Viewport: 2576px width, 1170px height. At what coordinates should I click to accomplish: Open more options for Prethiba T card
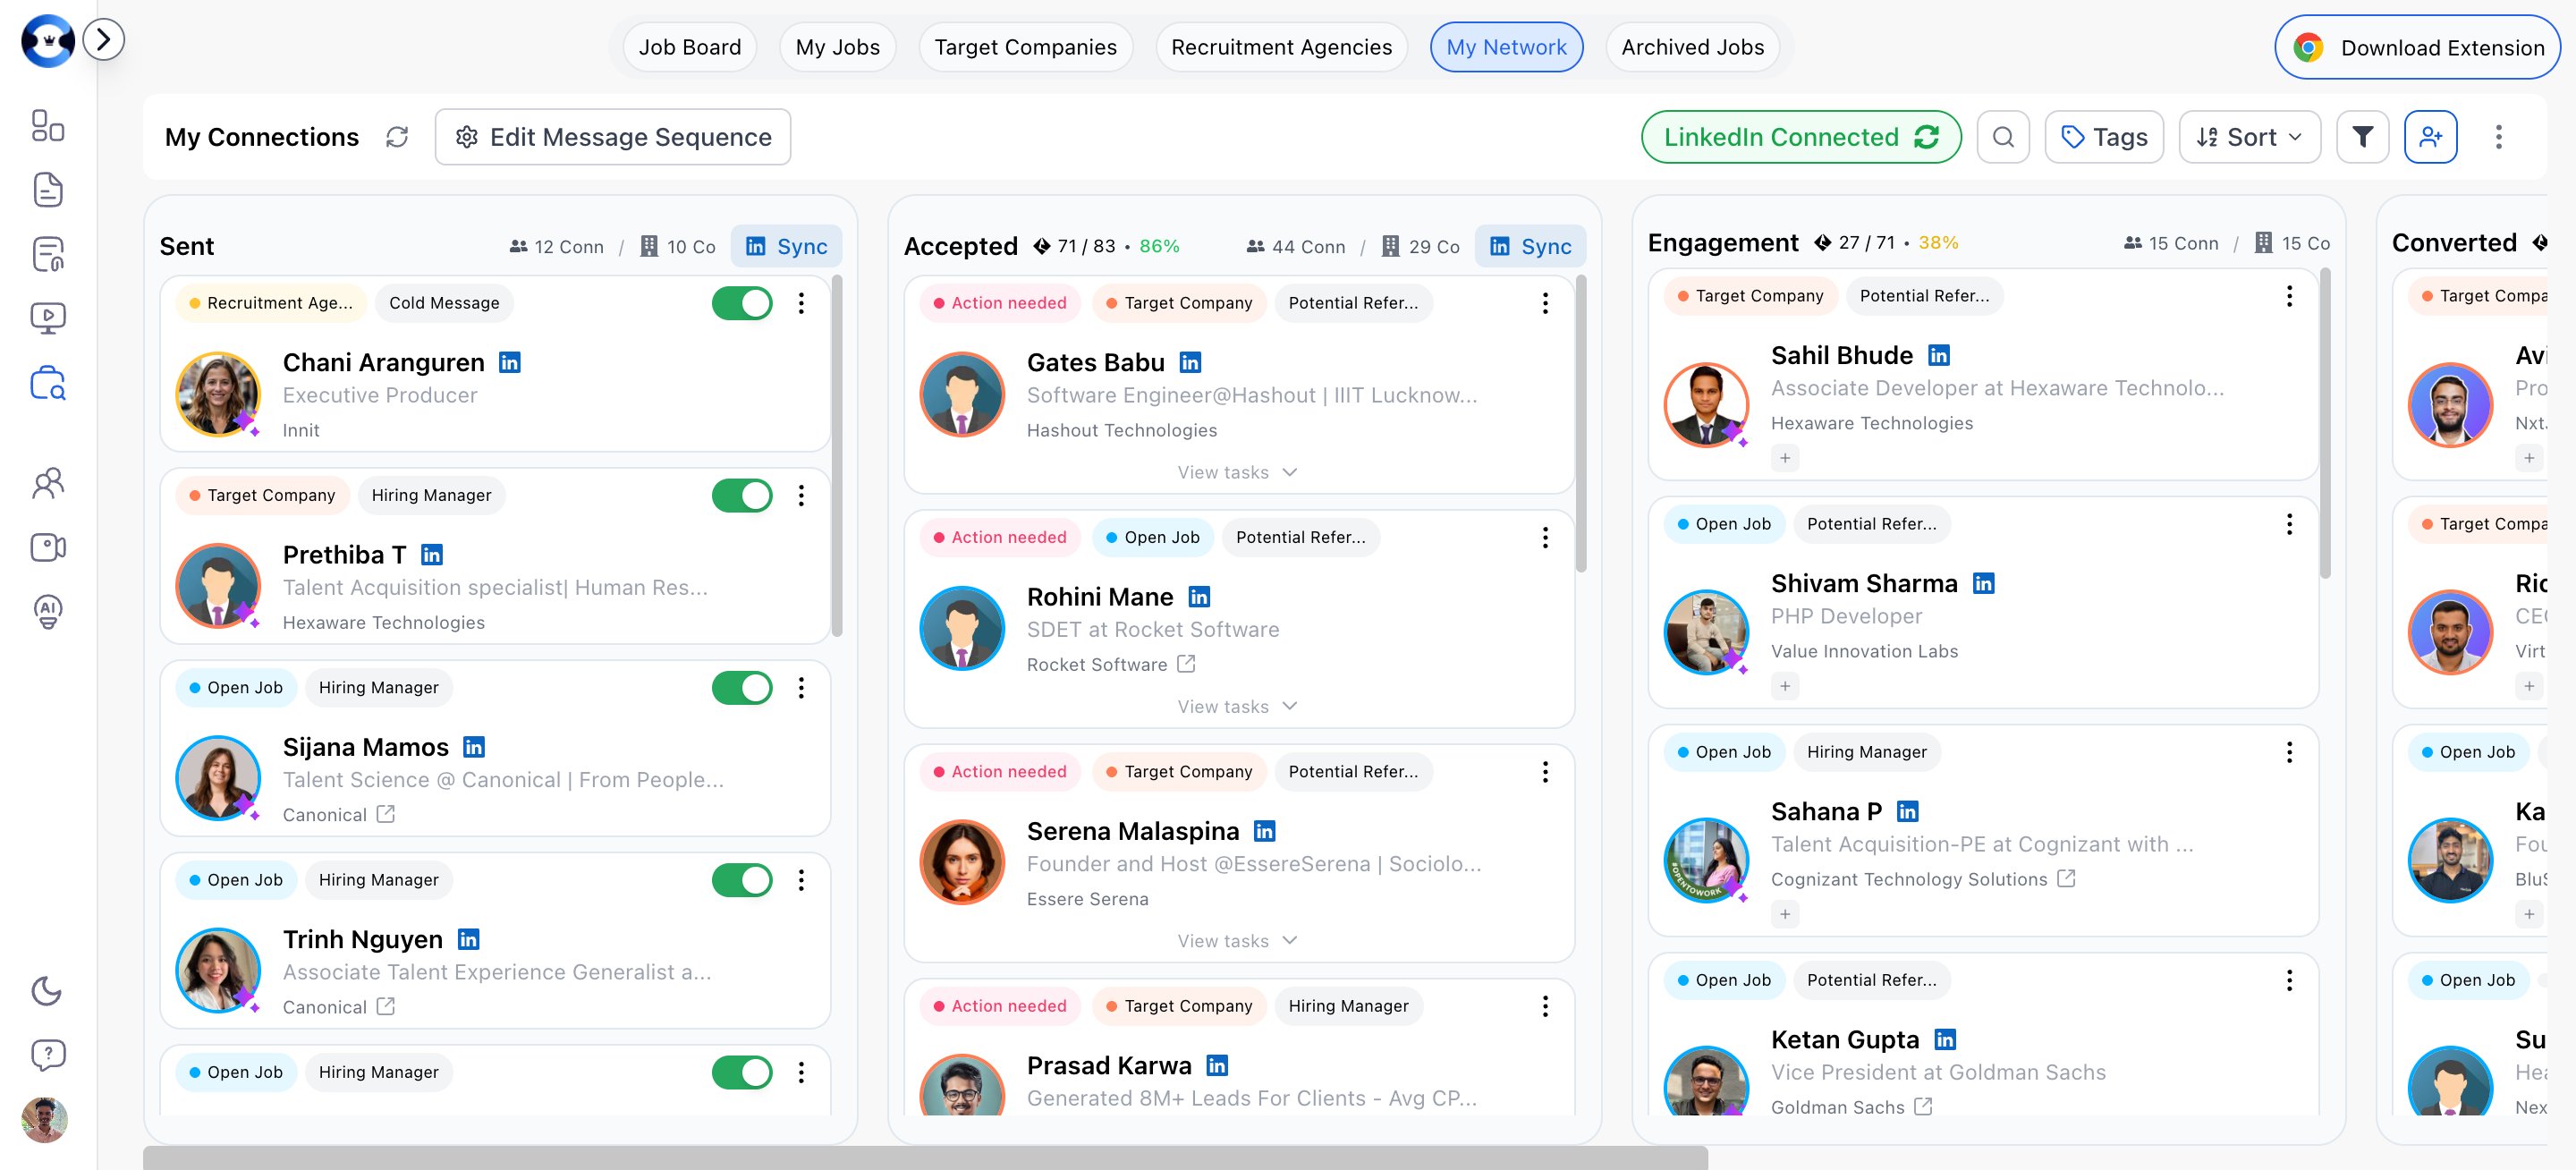[x=801, y=495]
